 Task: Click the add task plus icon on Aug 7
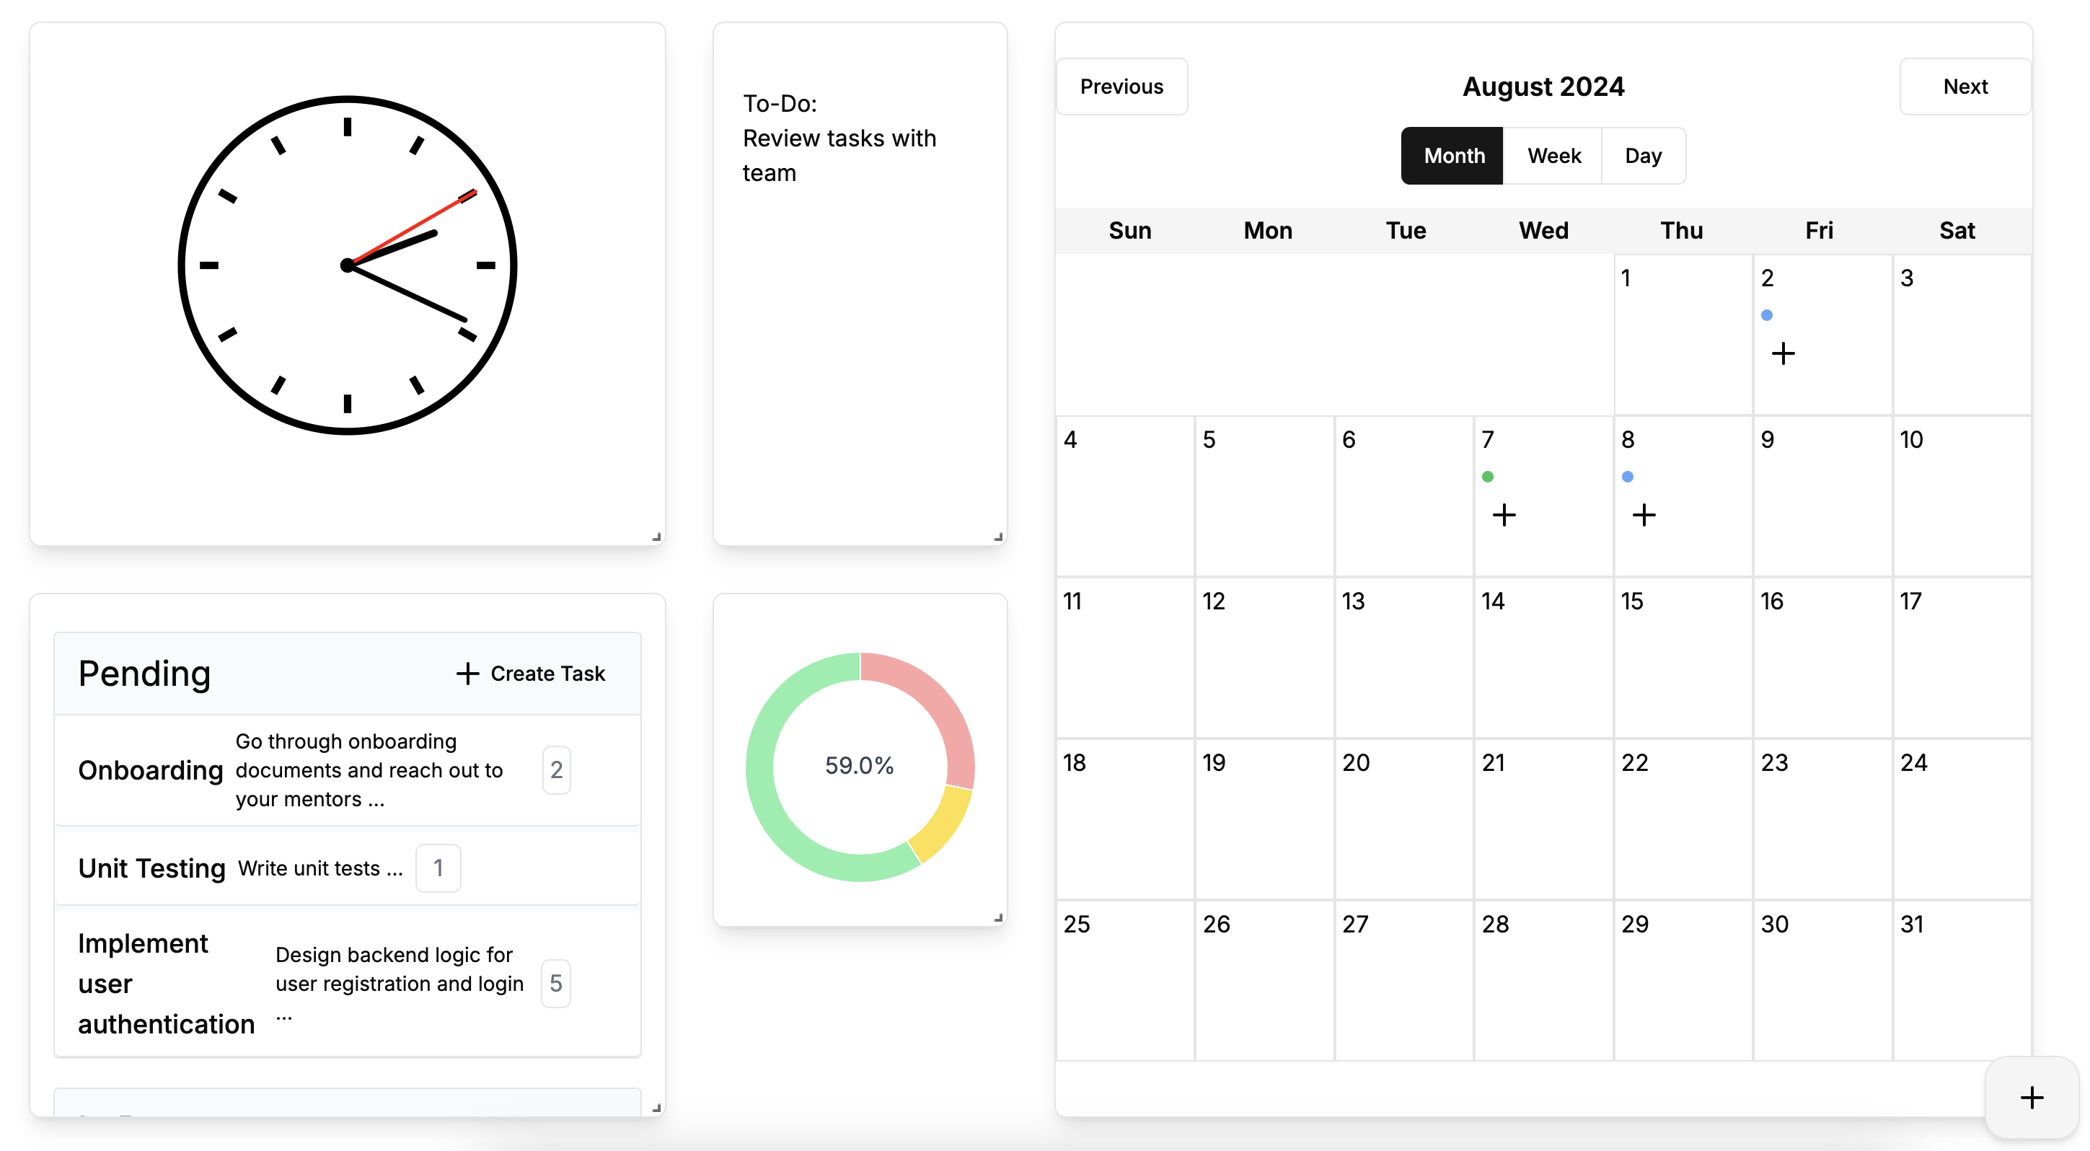click(x=1505, y=514)
